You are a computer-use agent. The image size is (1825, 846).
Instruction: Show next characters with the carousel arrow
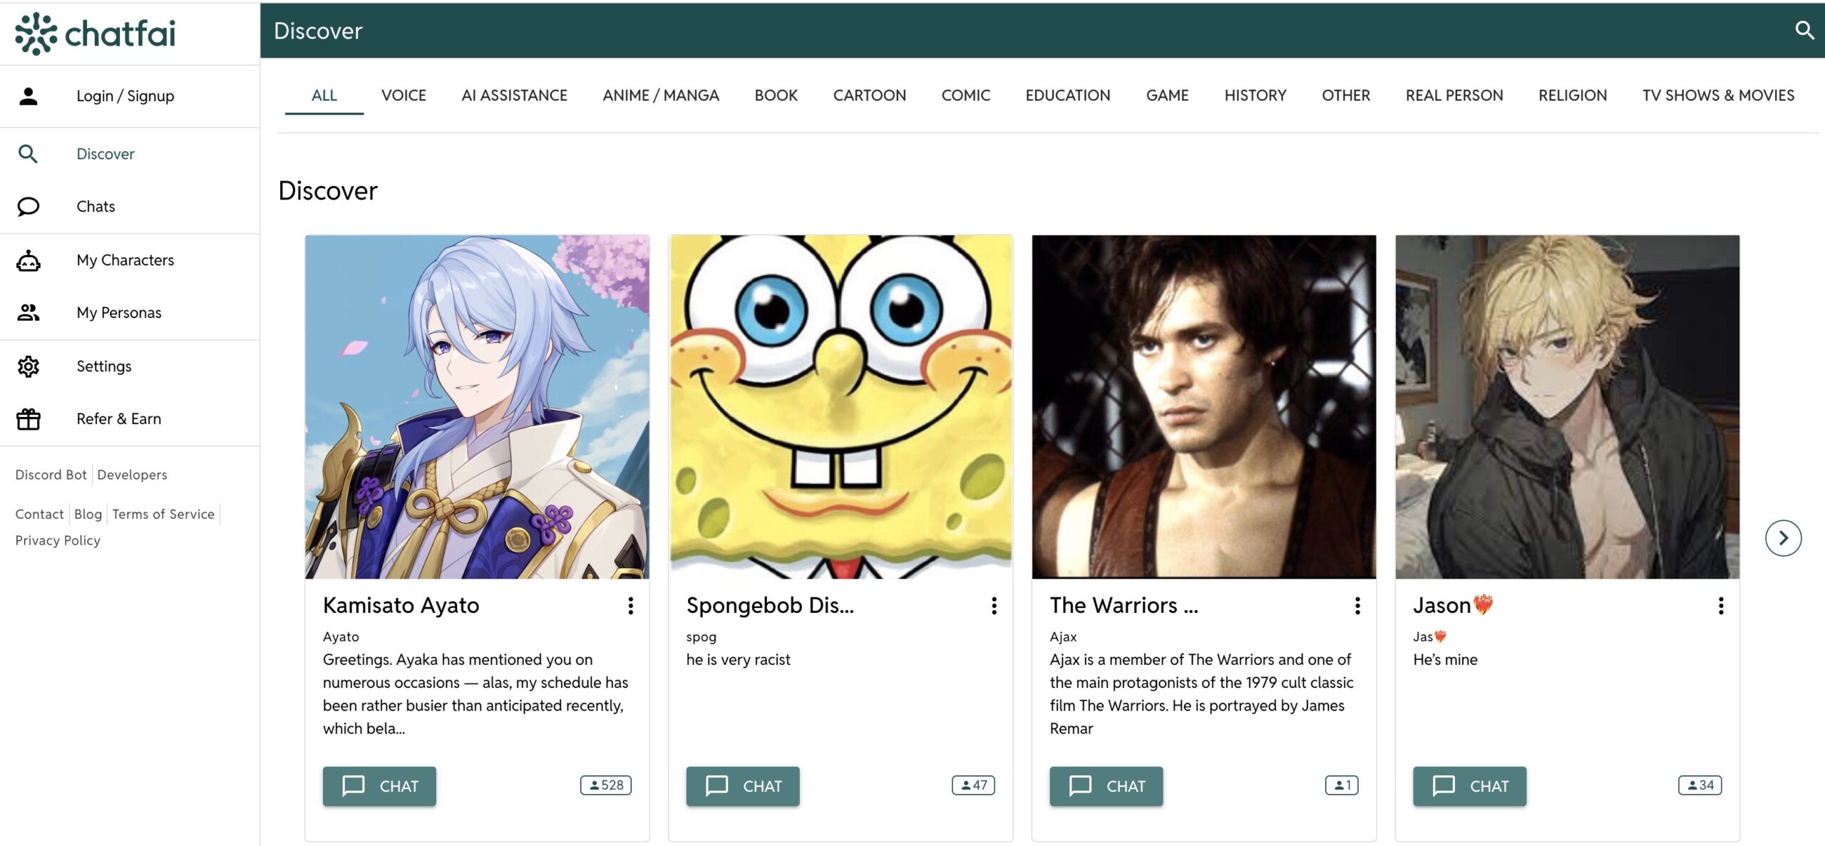tap(1782, 538)
